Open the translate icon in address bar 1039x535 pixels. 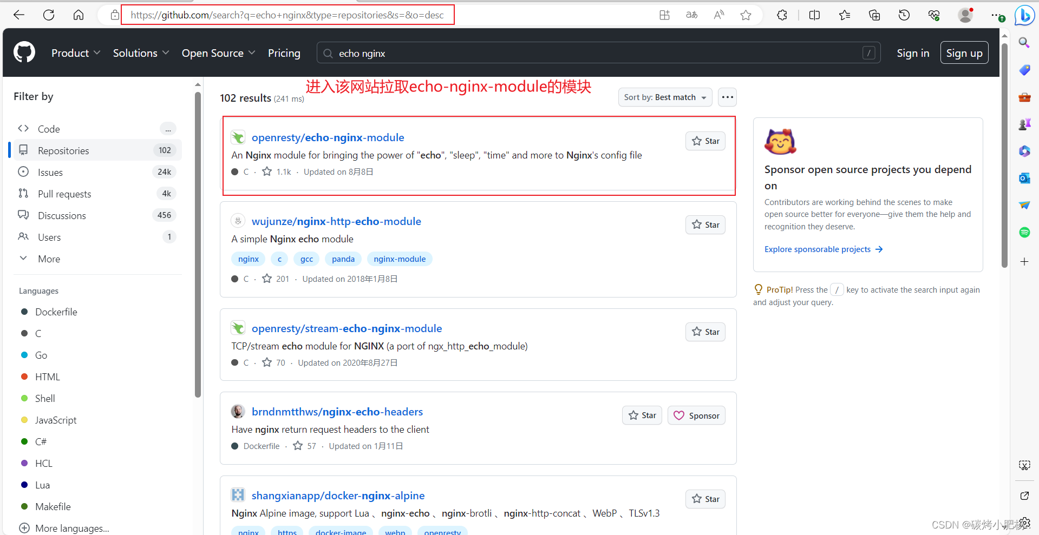pos(691,15)
